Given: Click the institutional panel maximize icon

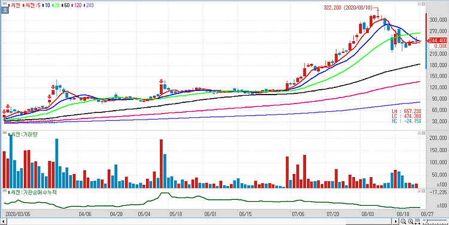Looking at the screenshot, I should (x=423, y=190).
